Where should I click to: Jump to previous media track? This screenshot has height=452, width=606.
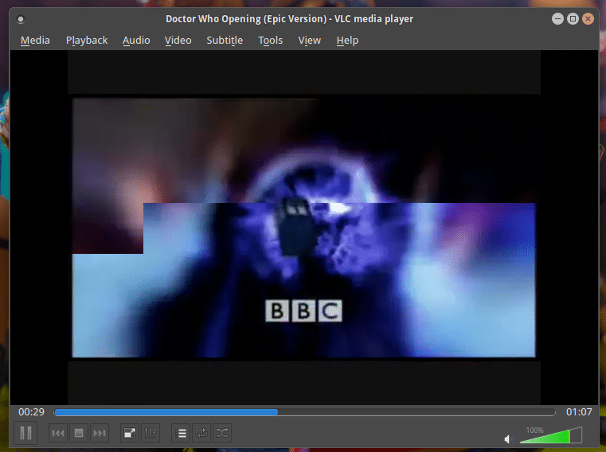(58, 433)
